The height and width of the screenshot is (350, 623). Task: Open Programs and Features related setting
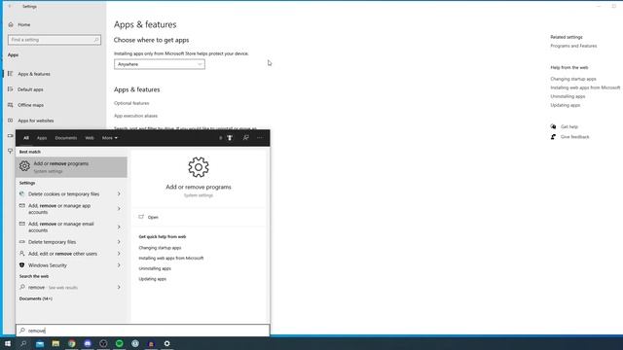pos(573,46)
